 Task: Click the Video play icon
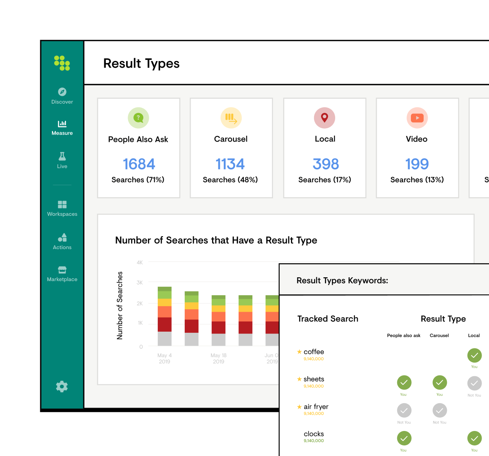pyautogui.click(x=417, y=118)
